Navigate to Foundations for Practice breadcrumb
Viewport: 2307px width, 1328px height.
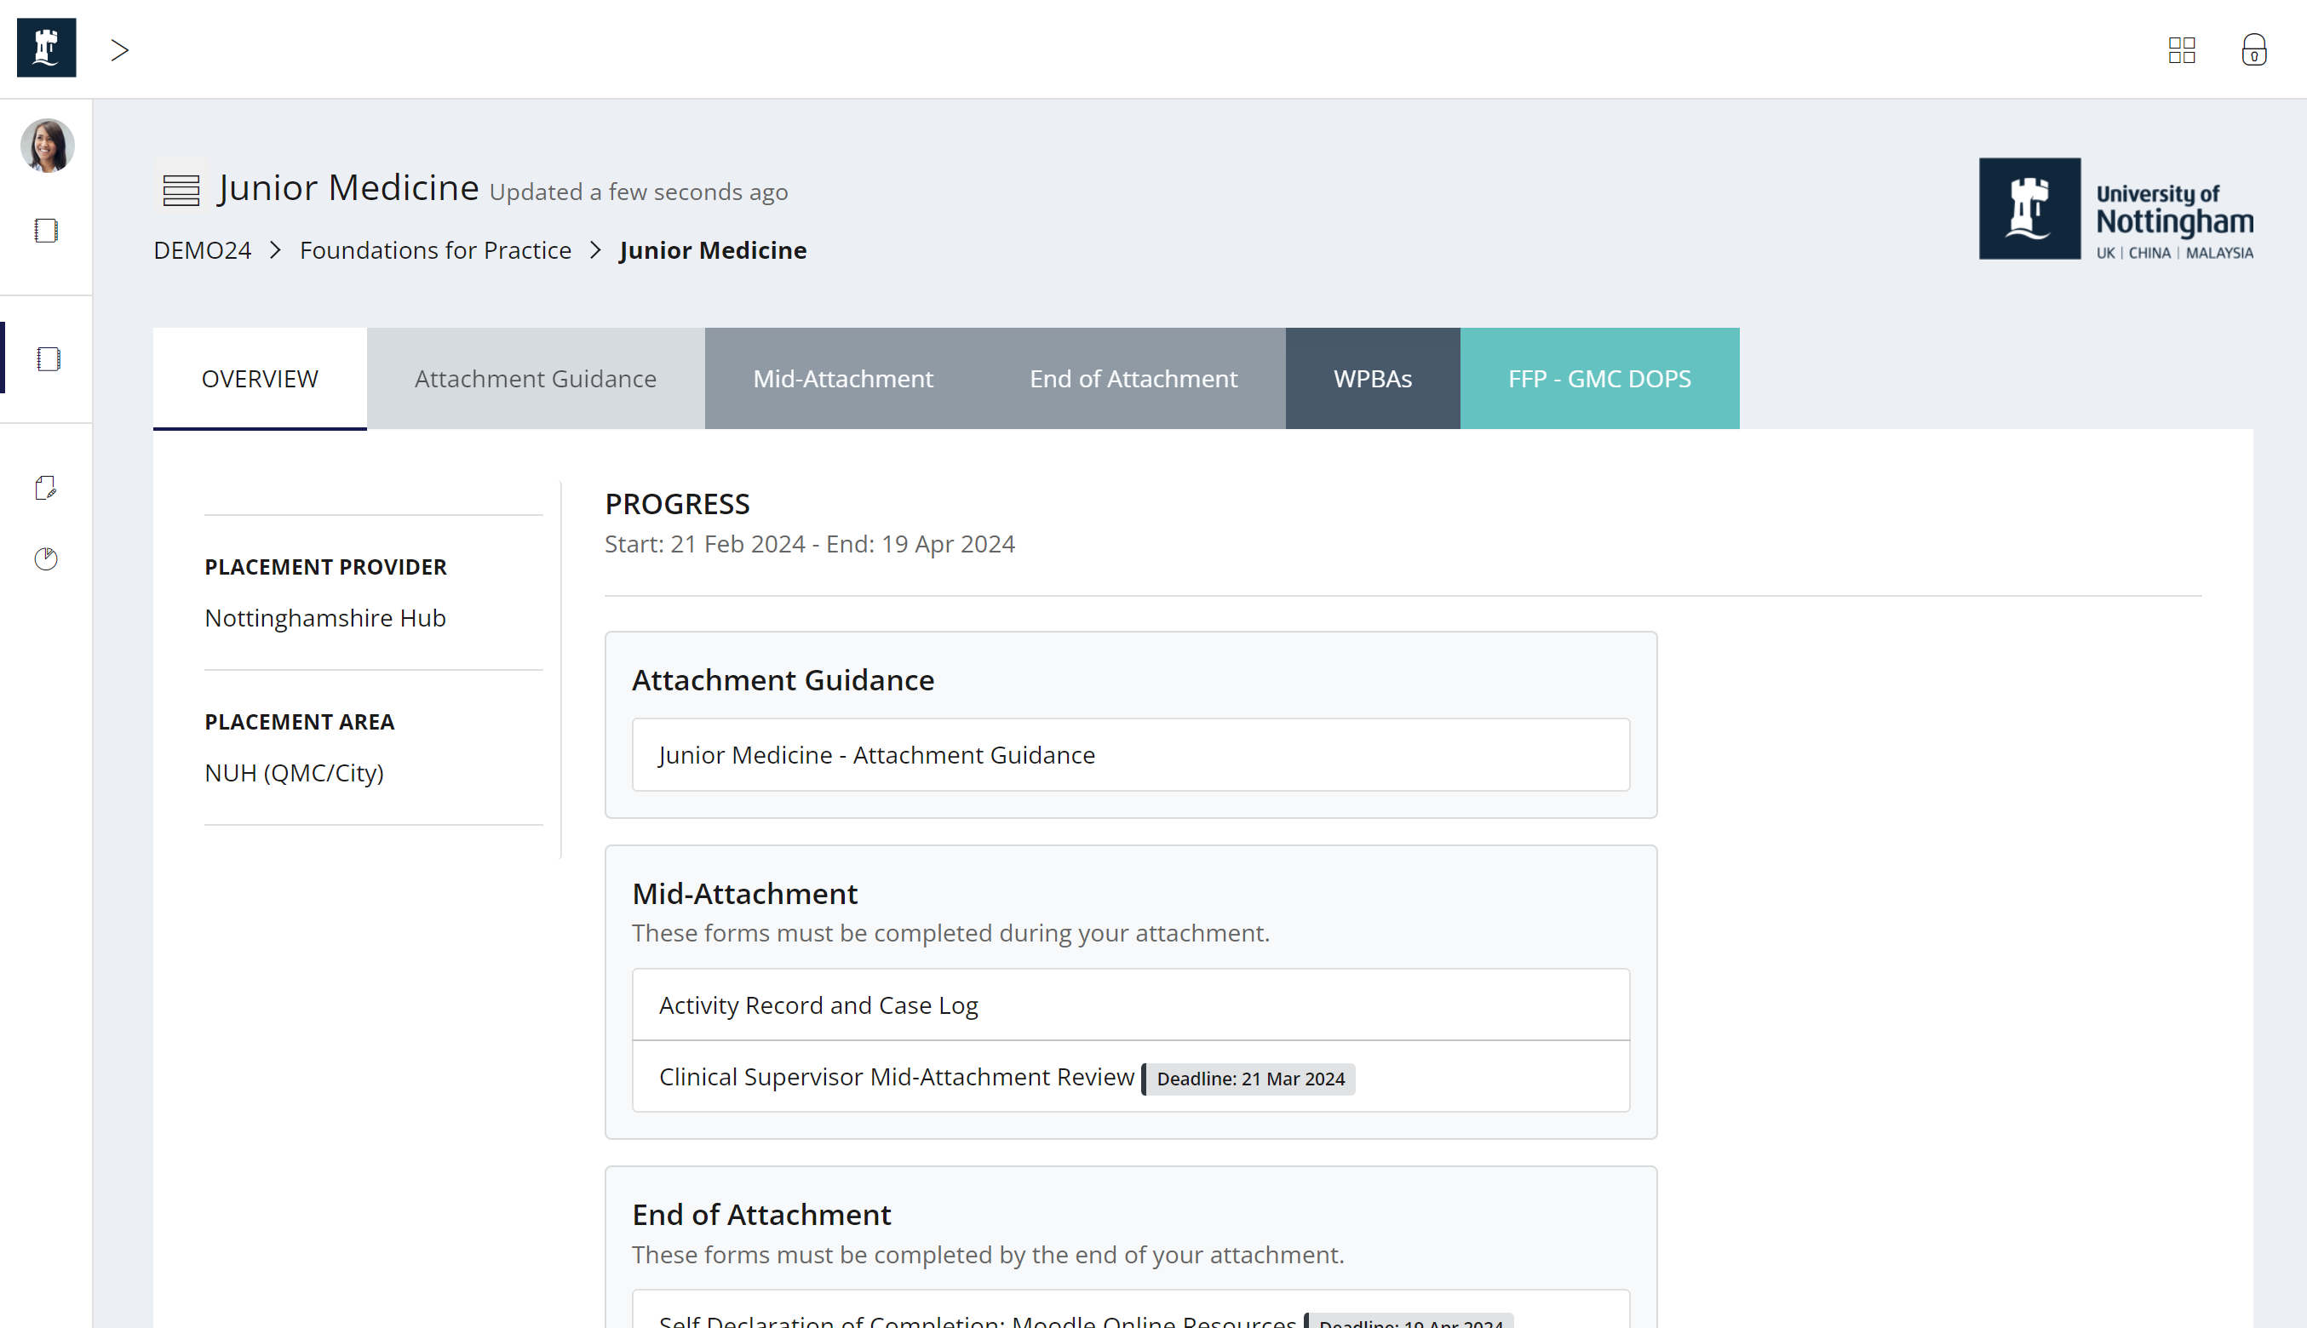(x=435, y=250)
